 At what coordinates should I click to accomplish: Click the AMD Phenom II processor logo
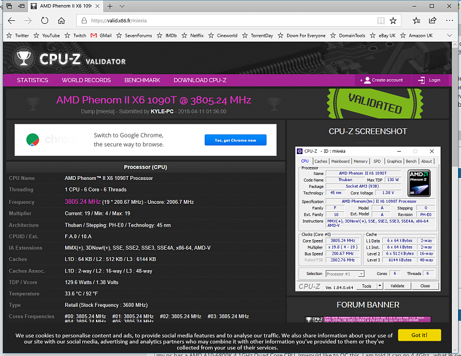(x=419, y=183)
